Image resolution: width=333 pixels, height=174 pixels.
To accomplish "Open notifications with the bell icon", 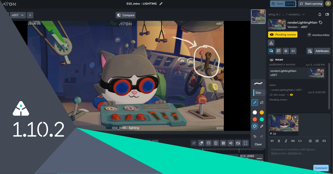I will pos(320,14).
